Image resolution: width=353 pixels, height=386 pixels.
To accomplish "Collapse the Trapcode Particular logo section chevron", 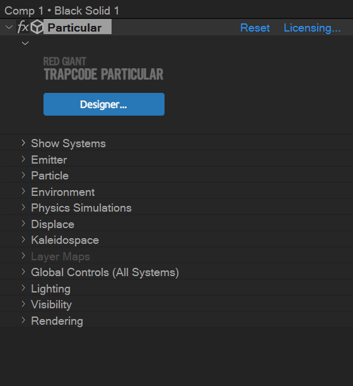I will 25,44.
